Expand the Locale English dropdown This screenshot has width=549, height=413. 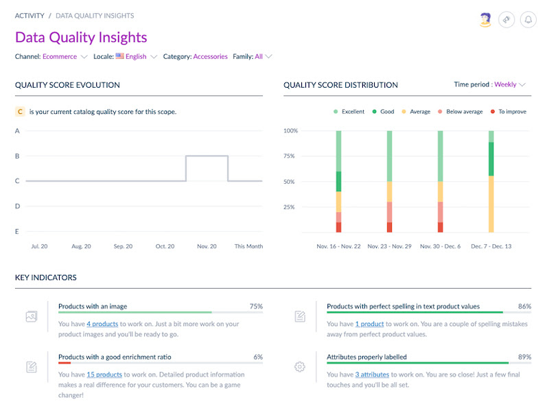coord(136,57)
